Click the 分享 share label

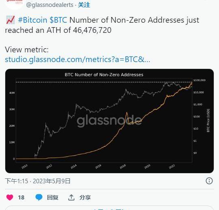pyautogui.click(x=85, y=197)
